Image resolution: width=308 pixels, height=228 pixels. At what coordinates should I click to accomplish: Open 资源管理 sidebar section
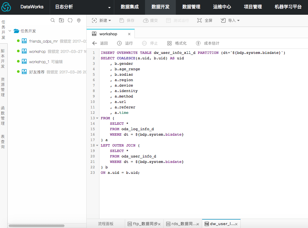(x=3, y=87)
